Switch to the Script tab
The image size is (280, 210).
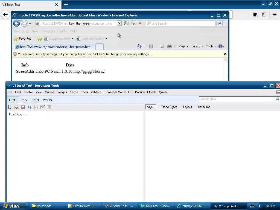(x=35, y=100)
